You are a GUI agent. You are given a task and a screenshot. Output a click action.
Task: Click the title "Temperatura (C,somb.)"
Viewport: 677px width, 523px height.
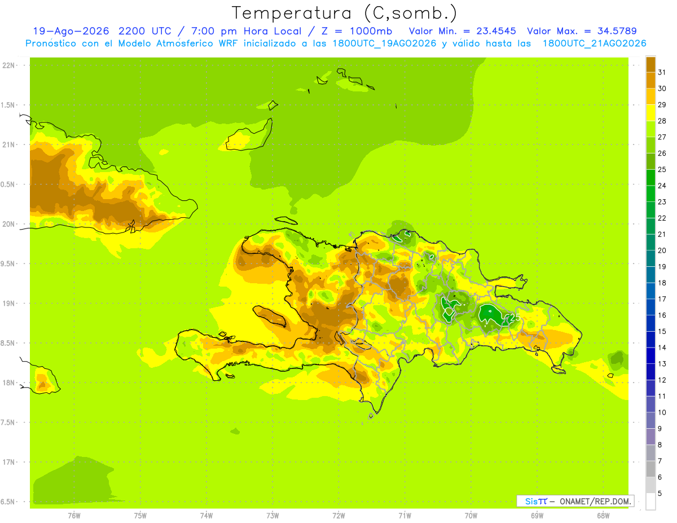click(345, 13)
